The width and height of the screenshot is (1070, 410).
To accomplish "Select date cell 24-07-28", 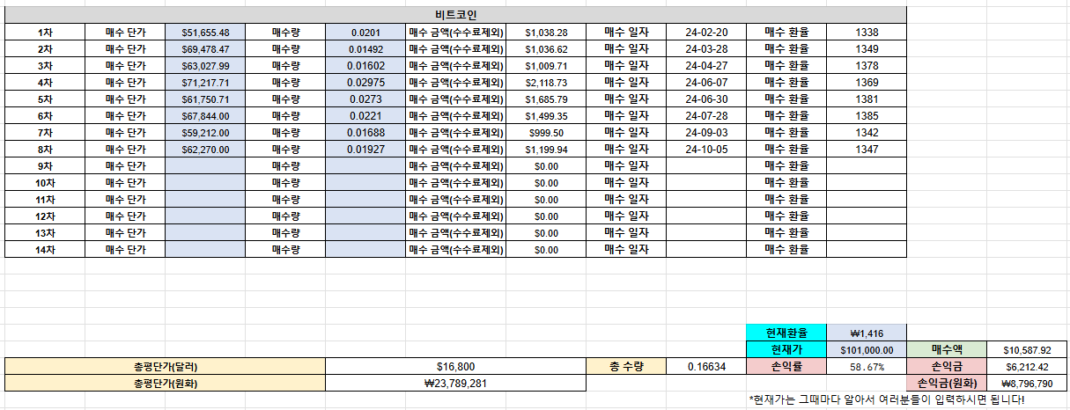I will [706, 116].
